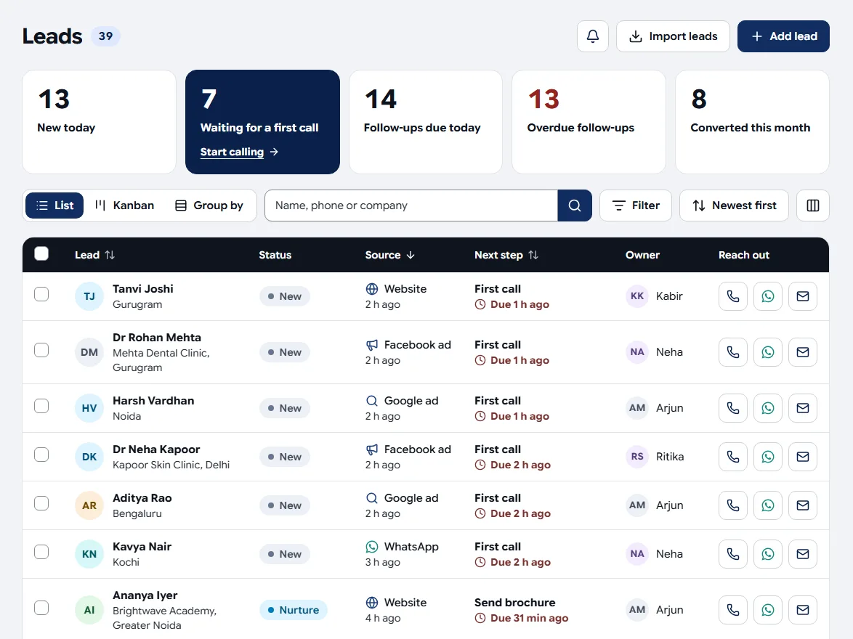
Task: Email Aditya Rao
Action: pyautogui.click(x=802, y=506)
